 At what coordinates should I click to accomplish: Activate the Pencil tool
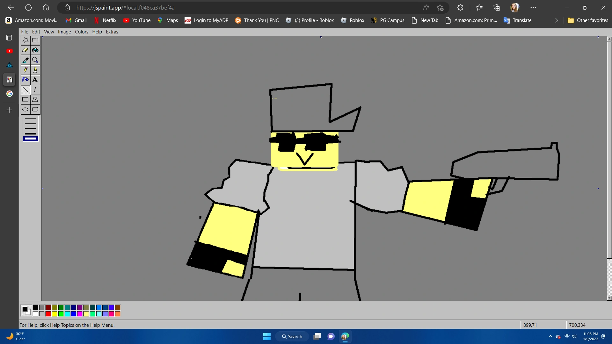coord(25,70)
